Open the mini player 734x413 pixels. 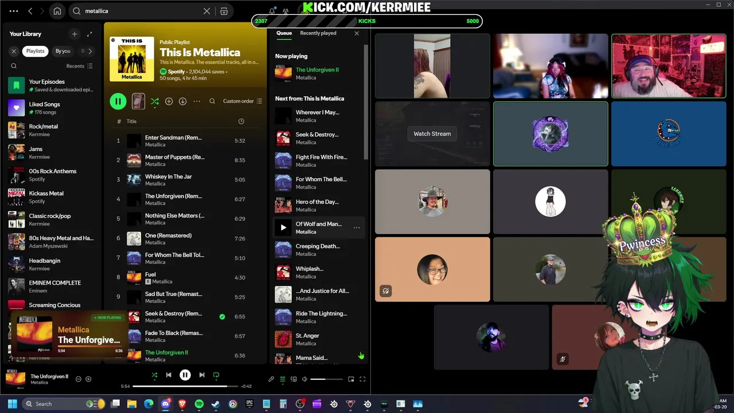(351, 379)
